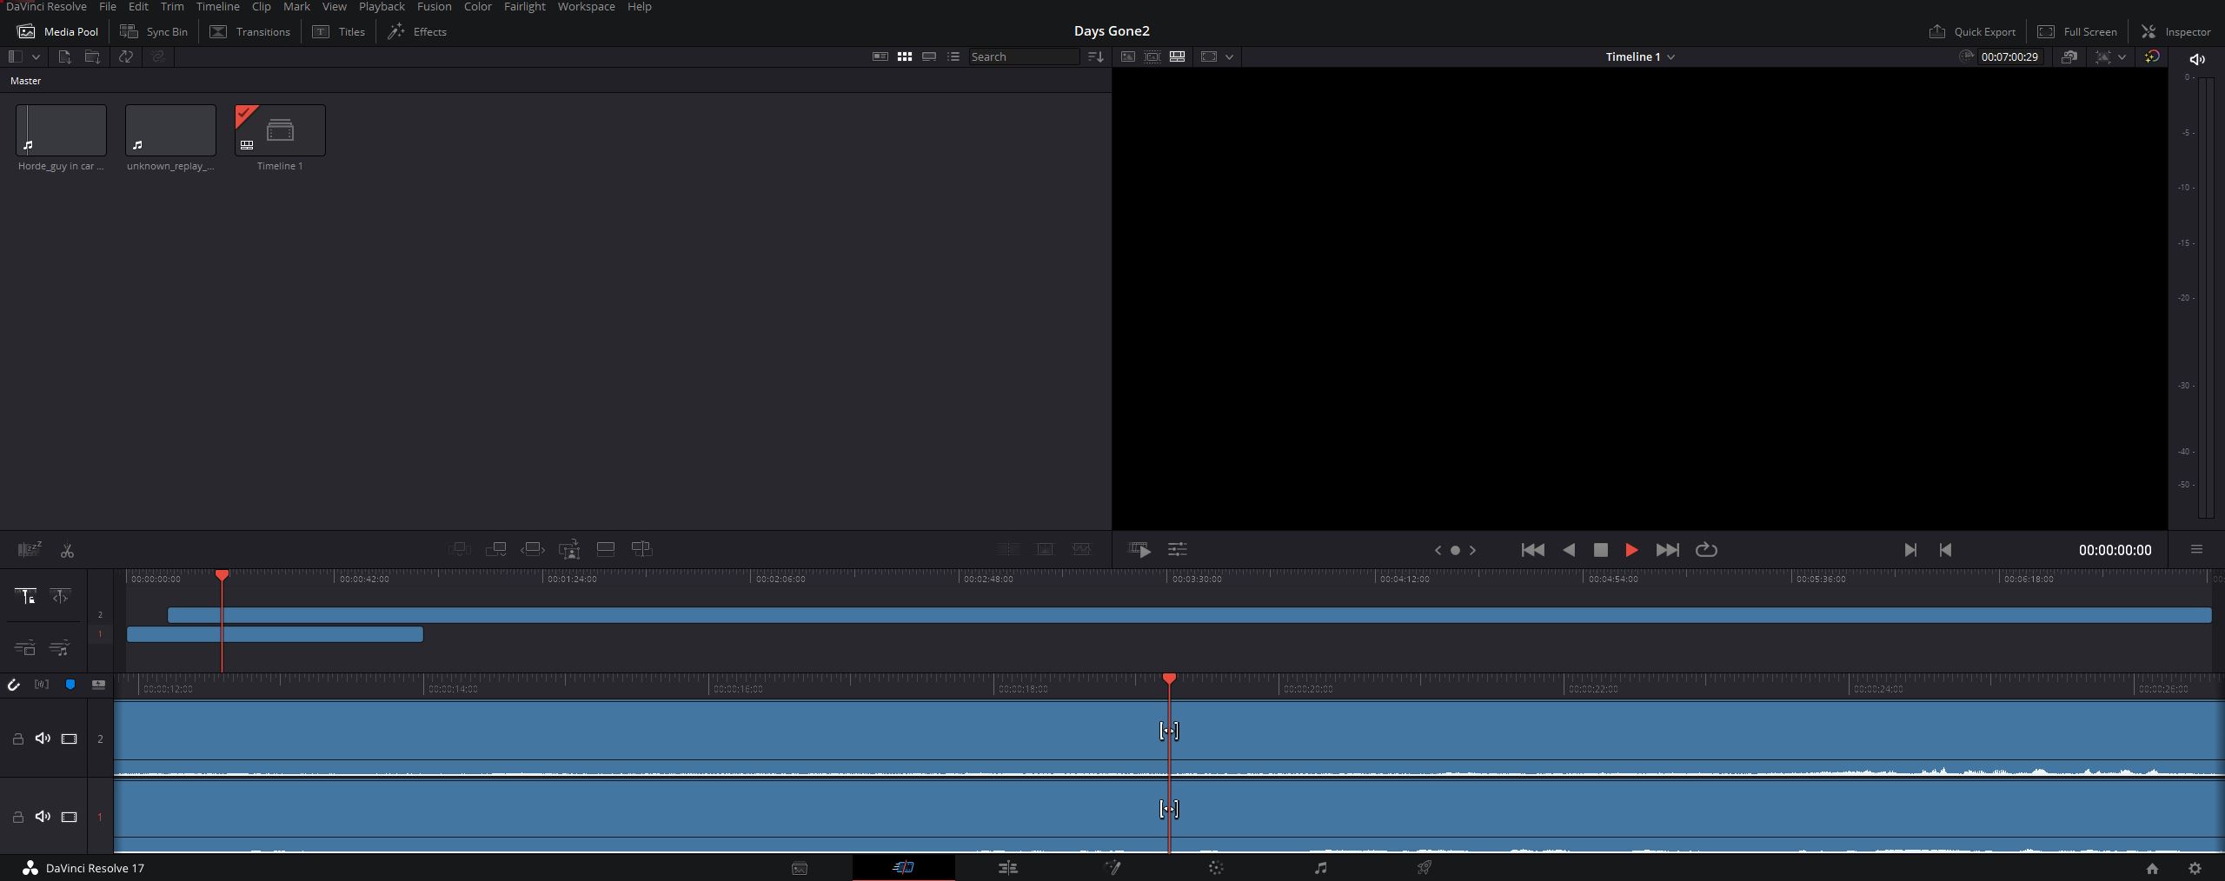Toggle loop playback
Image resolution: width=2225 pixels, height=881 pixels.
click(x=1706, y=550)
